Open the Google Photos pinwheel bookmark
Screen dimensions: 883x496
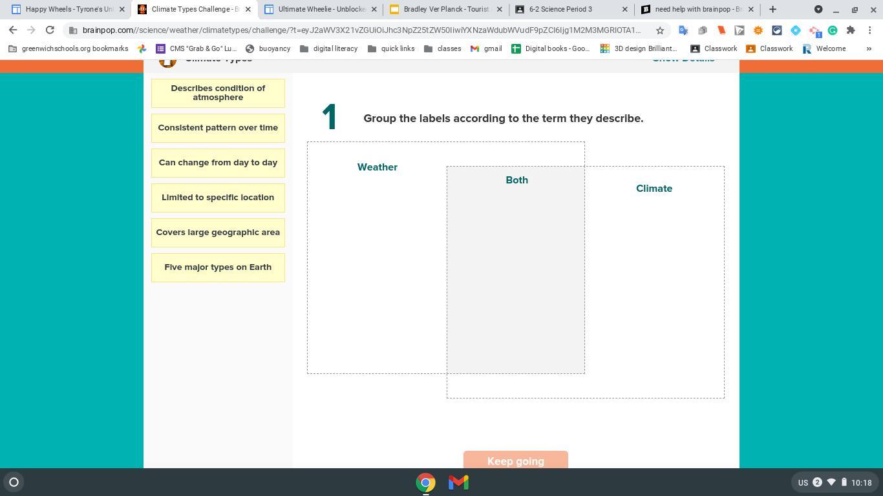[142, 48]
